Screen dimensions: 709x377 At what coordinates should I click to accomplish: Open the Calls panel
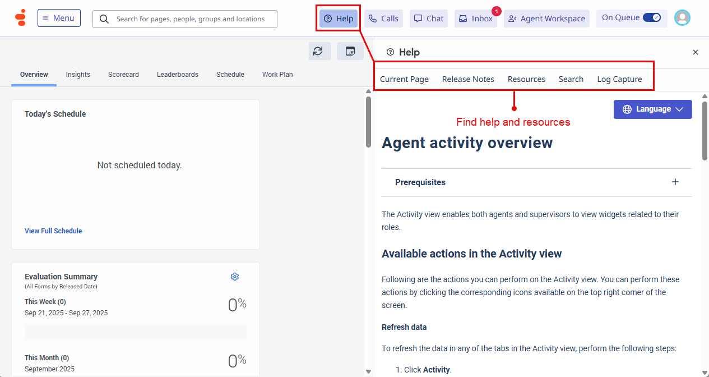click(x=383, y=19)
